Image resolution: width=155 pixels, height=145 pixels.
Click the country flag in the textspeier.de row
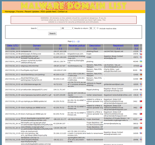click(x=141, y=51)
